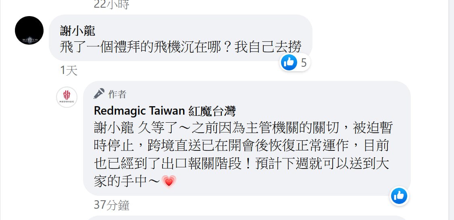Open the Redmagic logo profile picture

pos(67,97)
